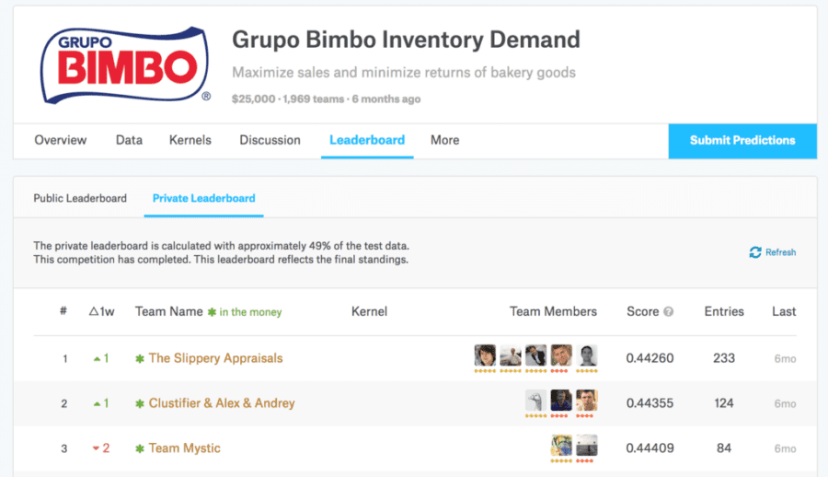Click Submit Predictions button

(742, 141)
